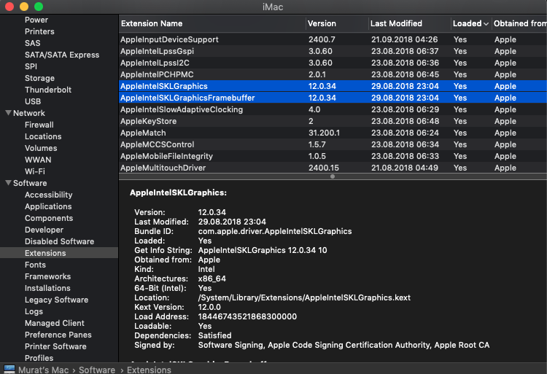Click Murat's Mac in the path bar
Image resolution: width=547 pixels, height=374 pixels.
coord(43,370)
